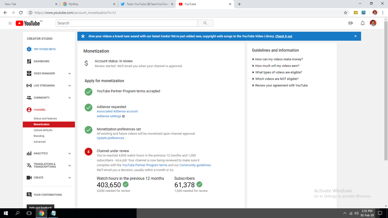Viewport: 388px width, 218px height.
Task: Select Monetization in the sidebar
Action: (x=49, y=124)
